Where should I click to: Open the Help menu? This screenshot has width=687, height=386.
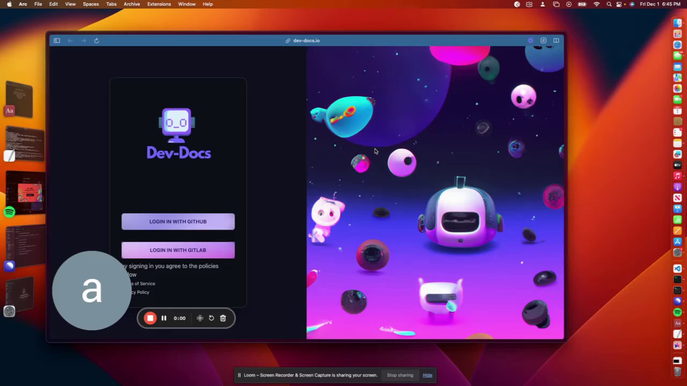tap(208, 4)
